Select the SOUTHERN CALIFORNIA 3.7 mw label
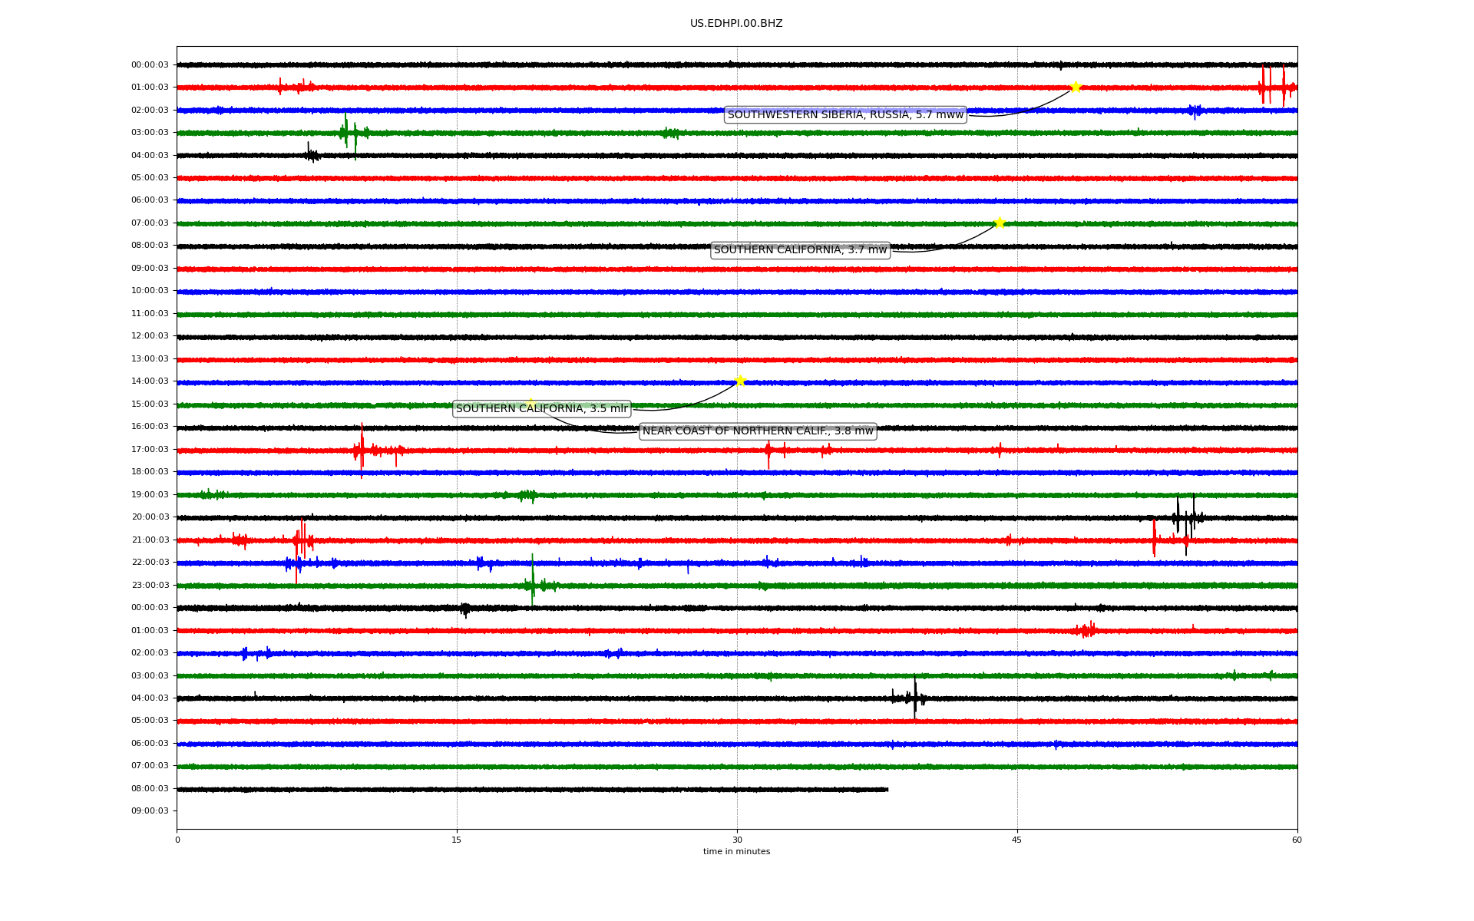This screenshot has height=921, width=1474. click(800, 250)
